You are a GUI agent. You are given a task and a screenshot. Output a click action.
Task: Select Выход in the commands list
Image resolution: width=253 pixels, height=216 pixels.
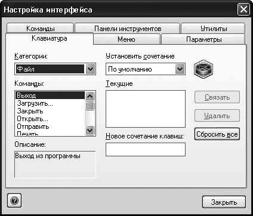pyautogui.click(x=50, y=95)
